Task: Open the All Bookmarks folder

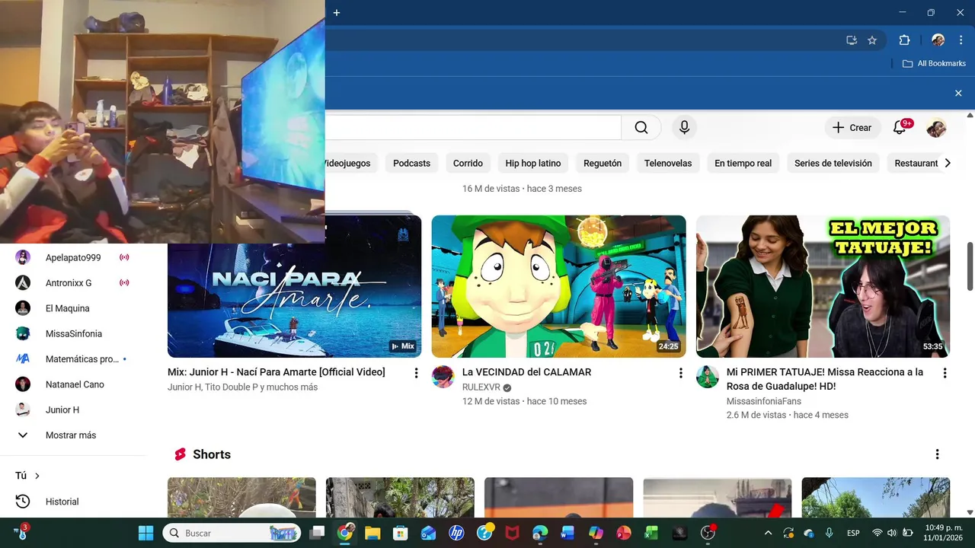Action: tap(934, 63)
